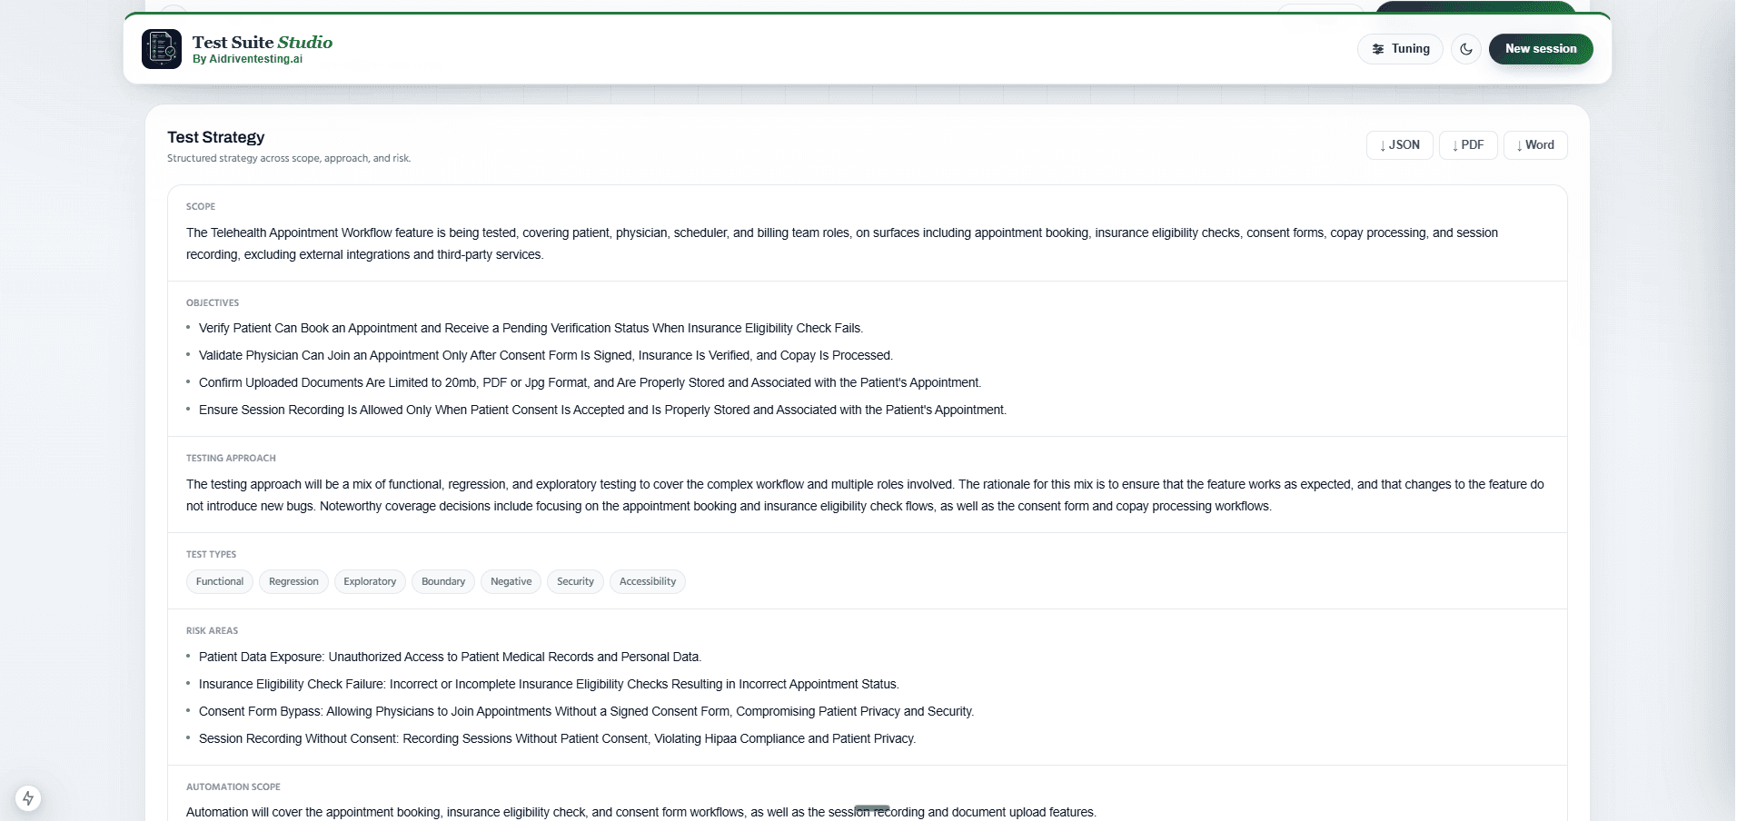Click the 'Patient Data Exposure' risk item
The image size is (1737, 821).
point(451,658)
